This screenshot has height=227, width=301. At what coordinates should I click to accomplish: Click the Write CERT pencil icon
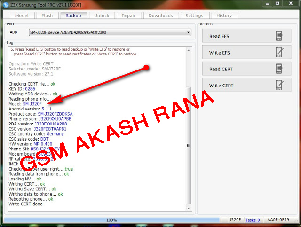click(279, 85)
